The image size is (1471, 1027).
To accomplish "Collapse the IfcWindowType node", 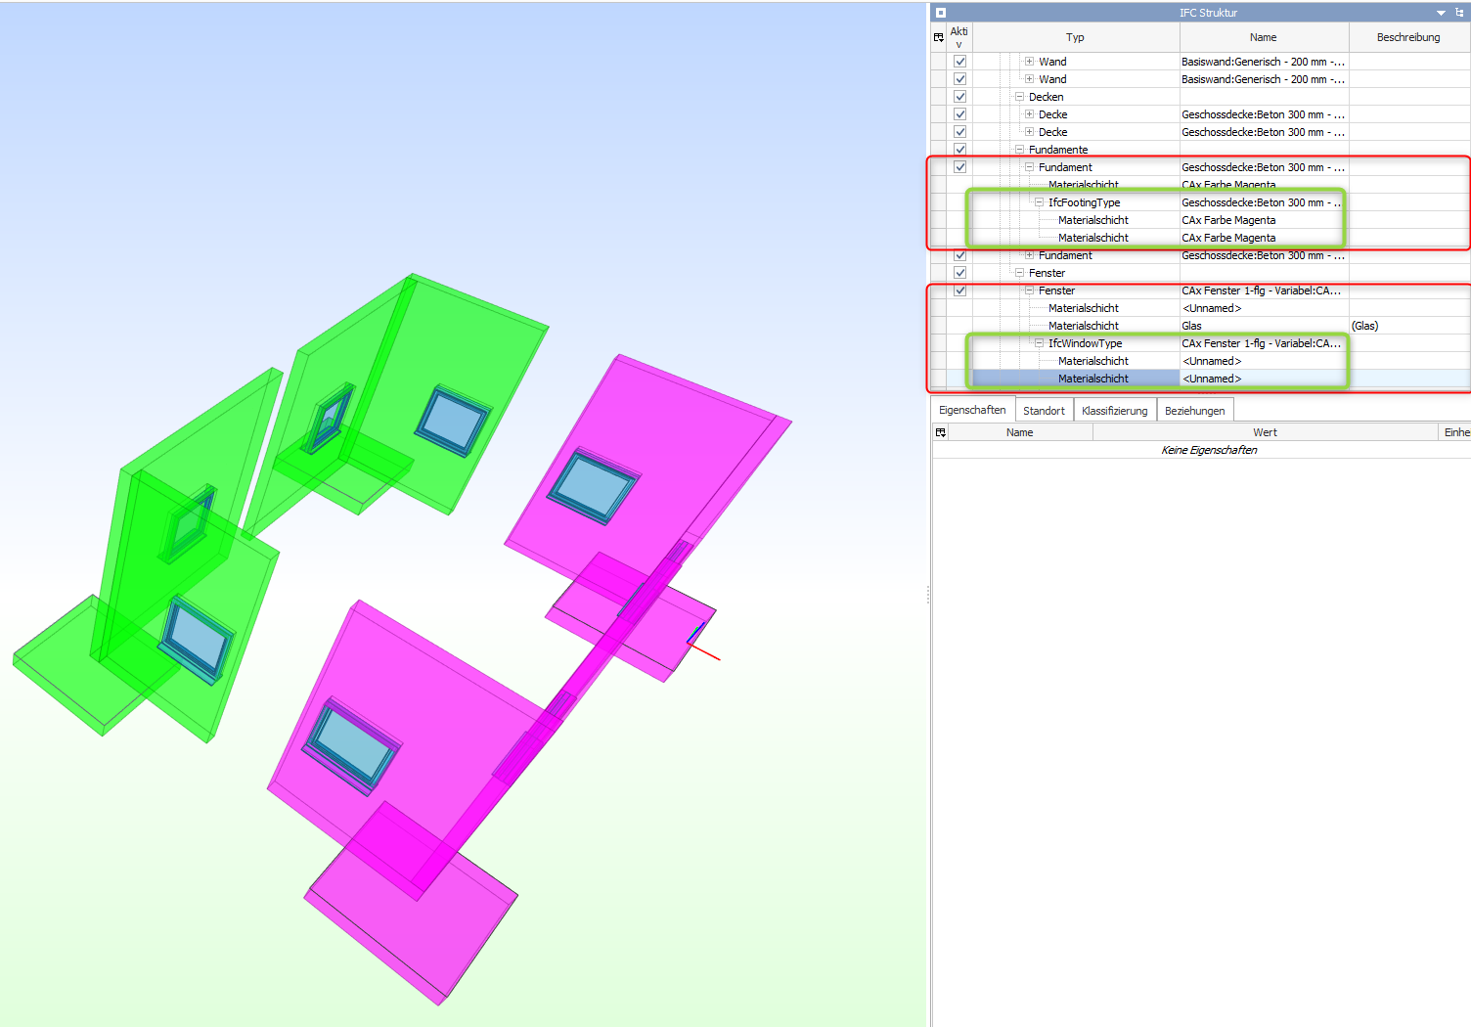I will coord(1039,343).
